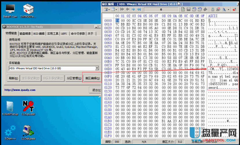Click the 总扇区数 value 20971520
The height and width of the screenshot is (145, 240).
[211, 142]
